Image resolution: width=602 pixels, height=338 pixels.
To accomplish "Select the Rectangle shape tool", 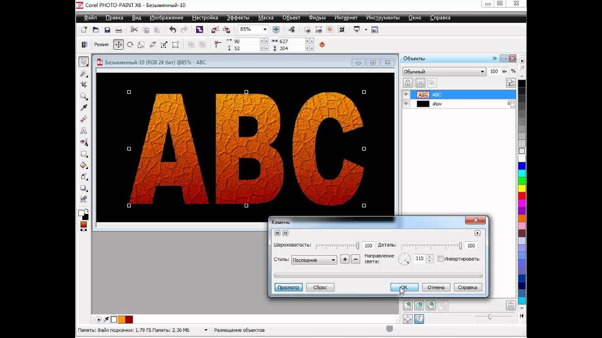I will coord(84,154).
